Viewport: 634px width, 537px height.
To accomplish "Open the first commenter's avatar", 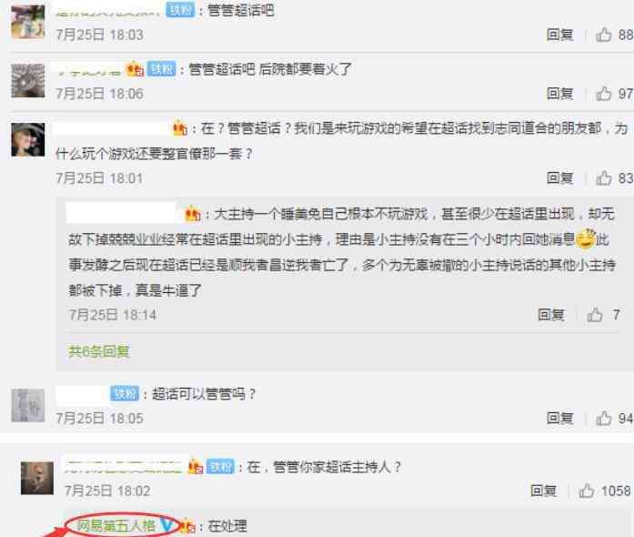I will [28, 22].
